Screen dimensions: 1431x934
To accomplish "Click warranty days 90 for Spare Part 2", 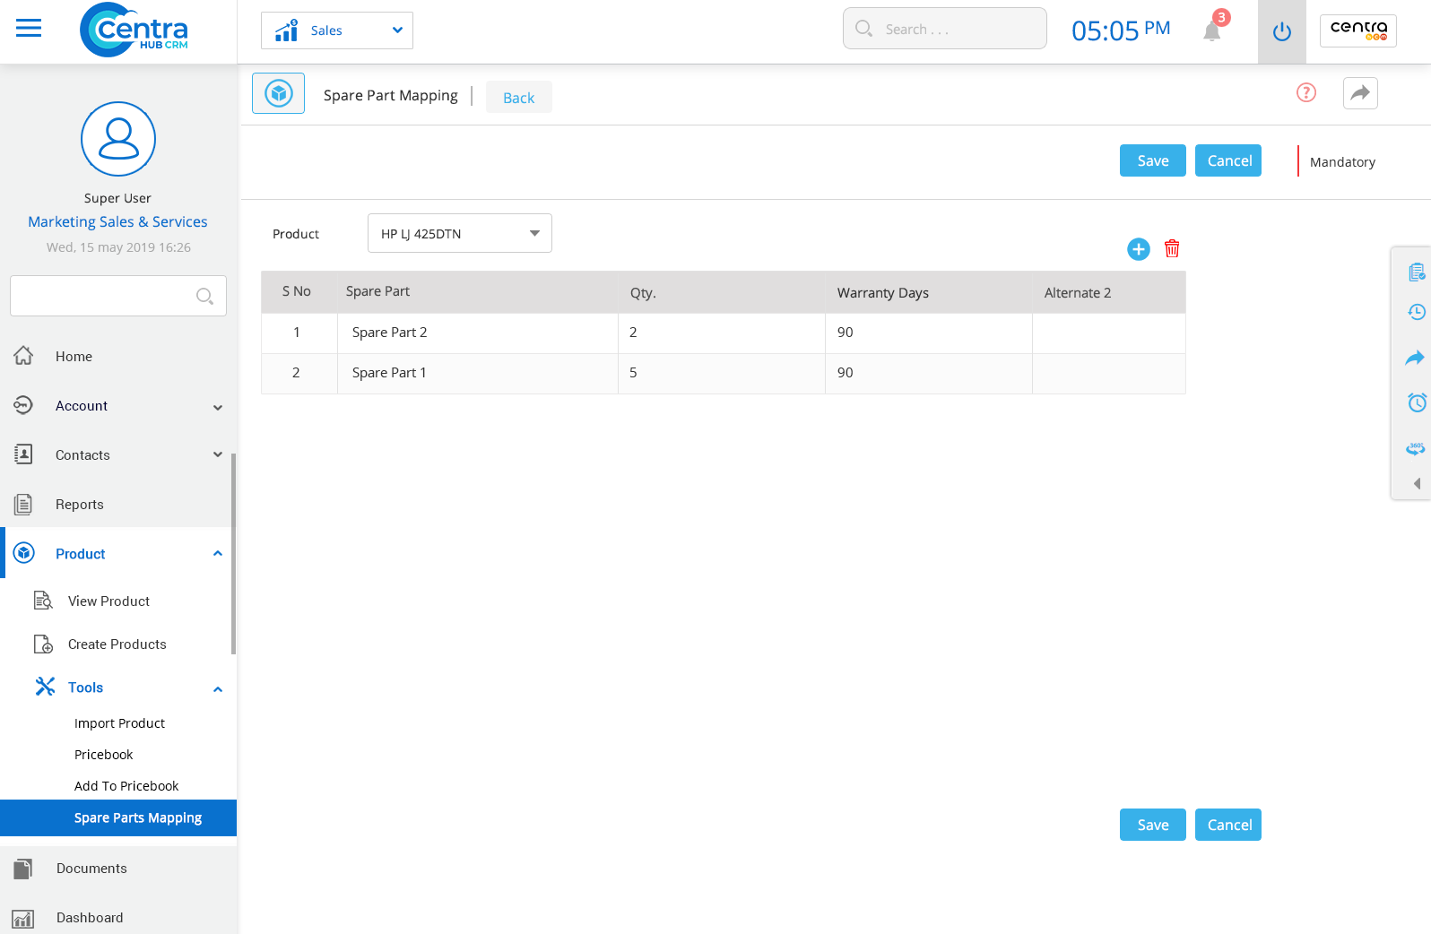I will click(929, 333).
